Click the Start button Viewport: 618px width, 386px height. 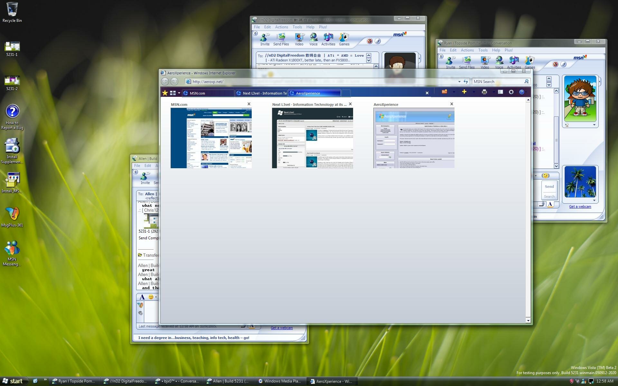coord(13,381)
